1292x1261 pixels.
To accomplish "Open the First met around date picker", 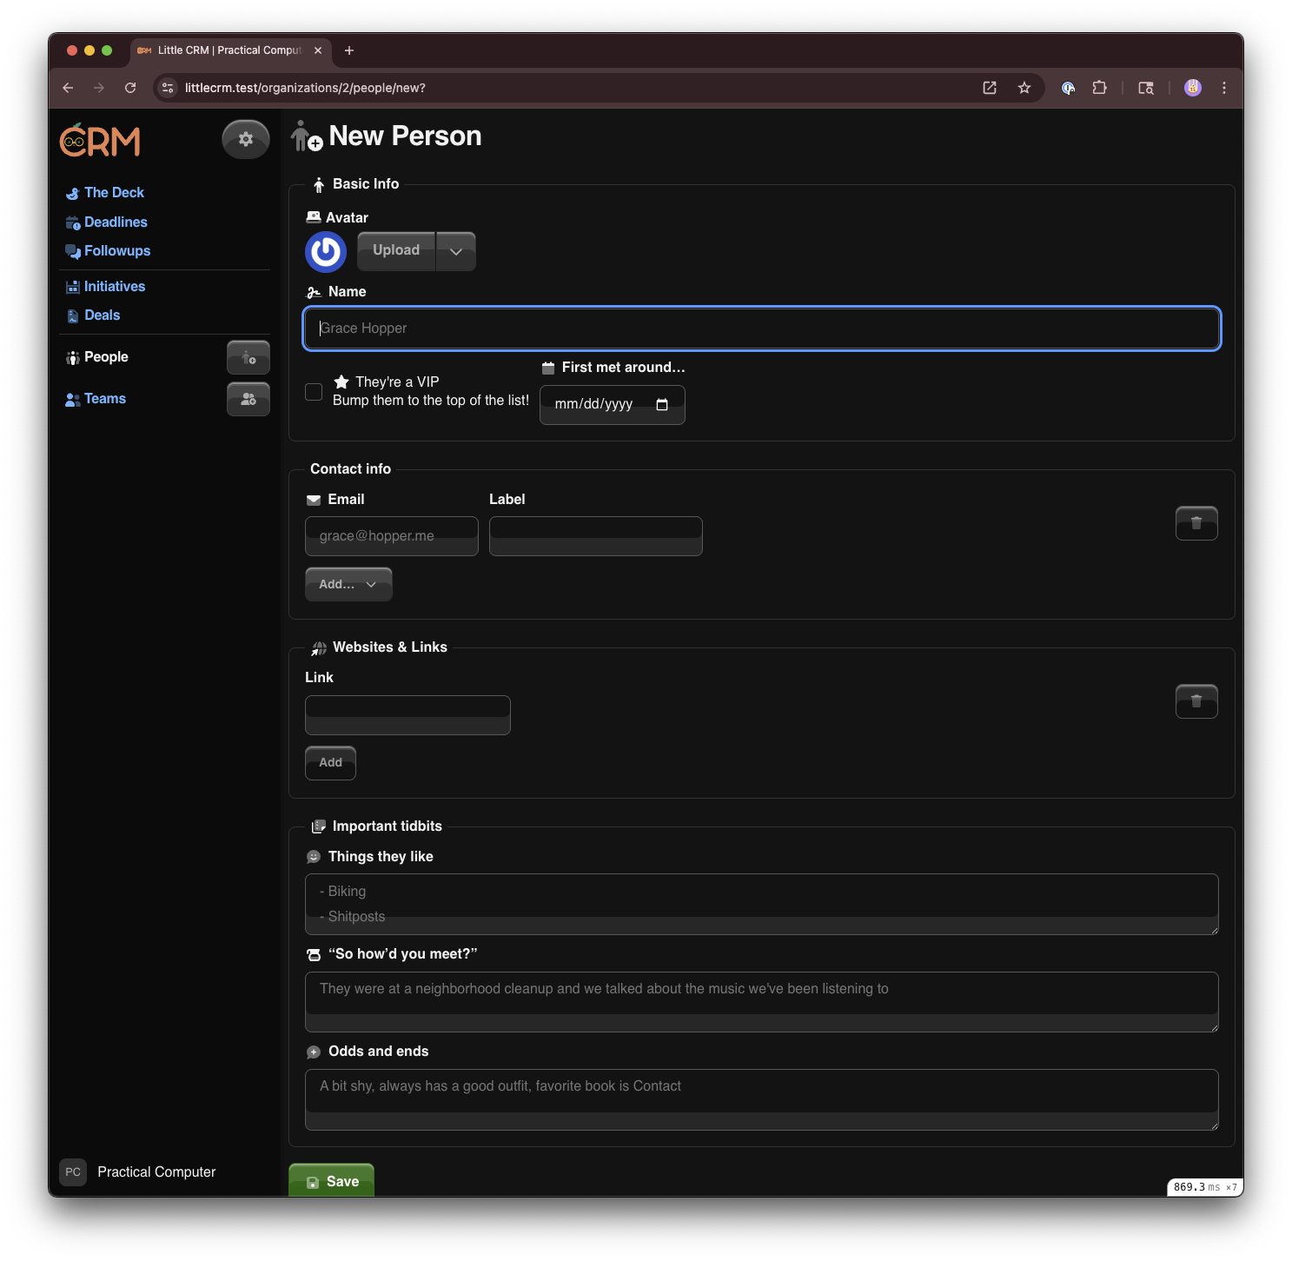I will pyautogui.click(x=661, y=404).
